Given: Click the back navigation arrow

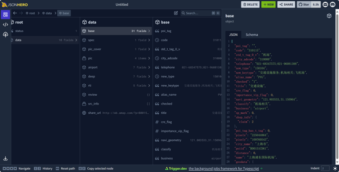Looking at the screenshot, I should (x=15, y=13).
